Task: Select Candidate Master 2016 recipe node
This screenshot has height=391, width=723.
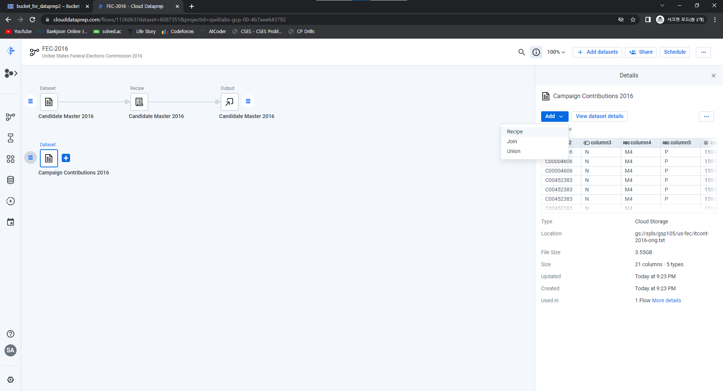Action: point(139,102)
